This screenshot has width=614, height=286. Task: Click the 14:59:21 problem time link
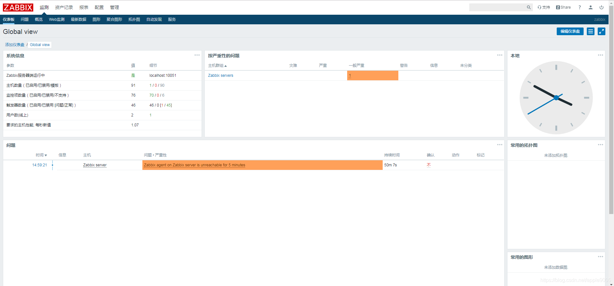(x=39, y=165)
